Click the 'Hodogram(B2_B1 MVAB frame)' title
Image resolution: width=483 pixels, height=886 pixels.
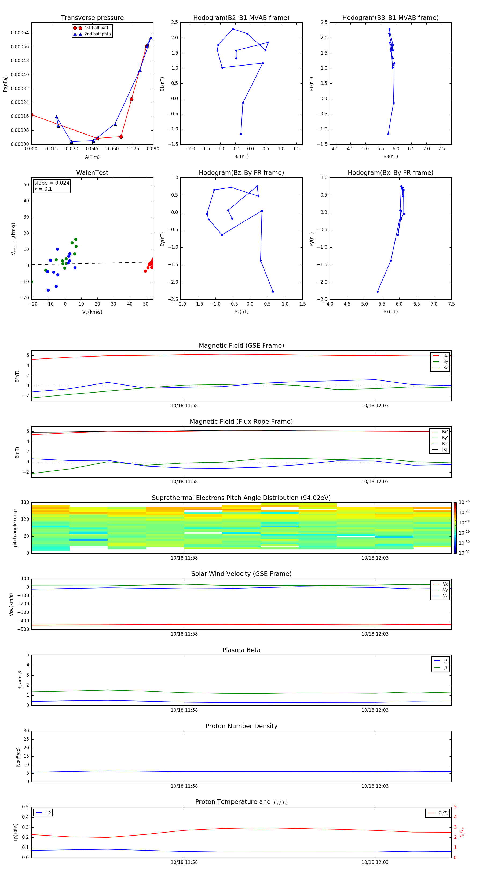(x=241, y=18)
